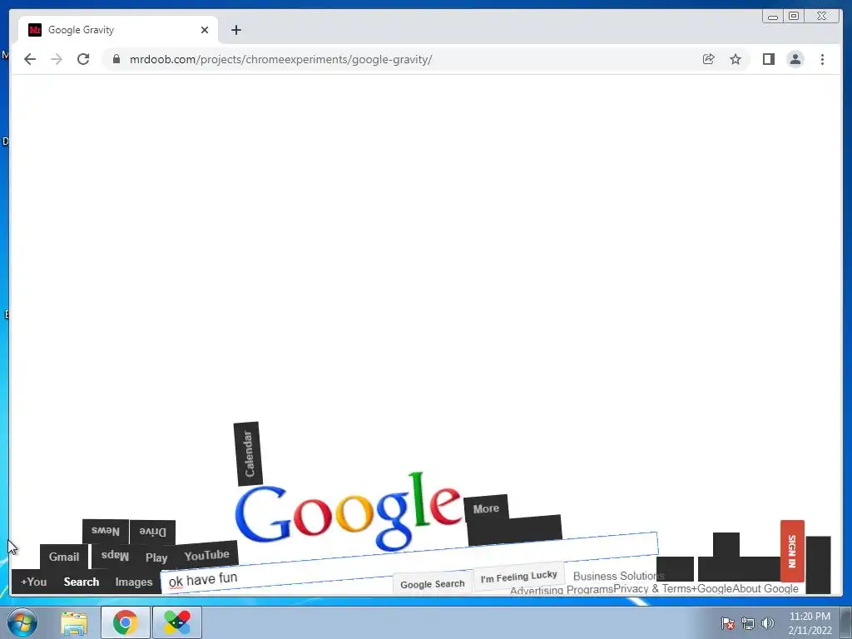
Task: Click the upside-down Drive block
Action: [153, 532]
